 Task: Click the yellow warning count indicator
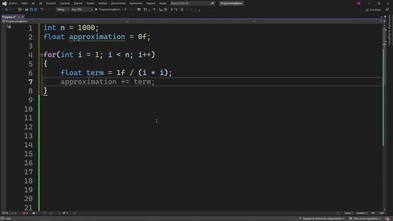tap(34, 213)
